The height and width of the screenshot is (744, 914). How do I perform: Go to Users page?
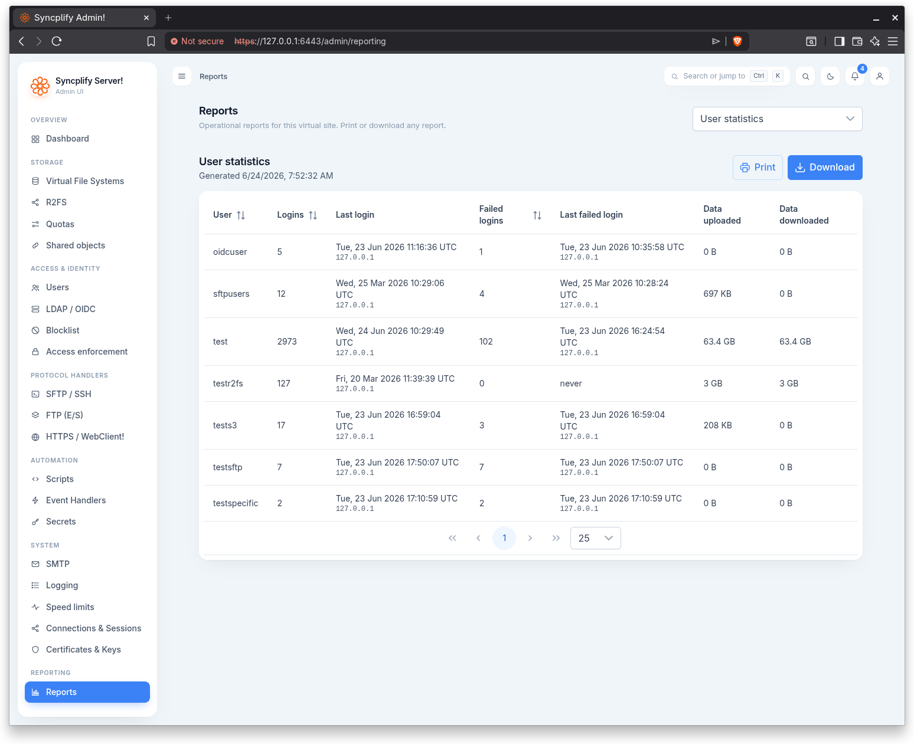pyautogui.click(x=87, y=287)
